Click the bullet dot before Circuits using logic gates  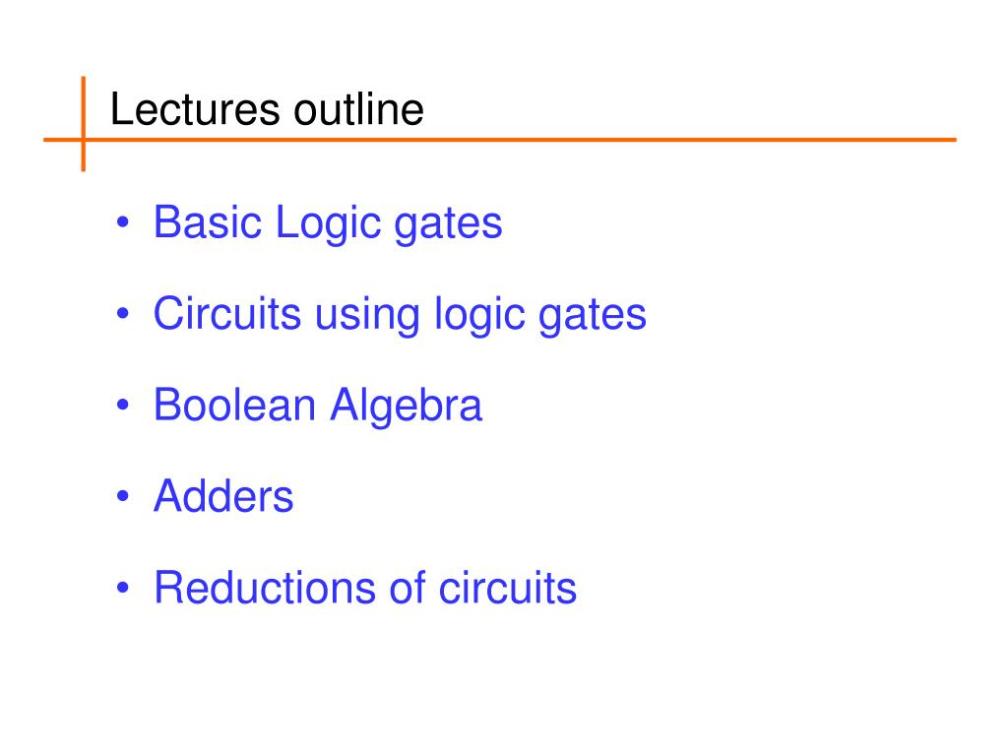(x=123, y=314)
